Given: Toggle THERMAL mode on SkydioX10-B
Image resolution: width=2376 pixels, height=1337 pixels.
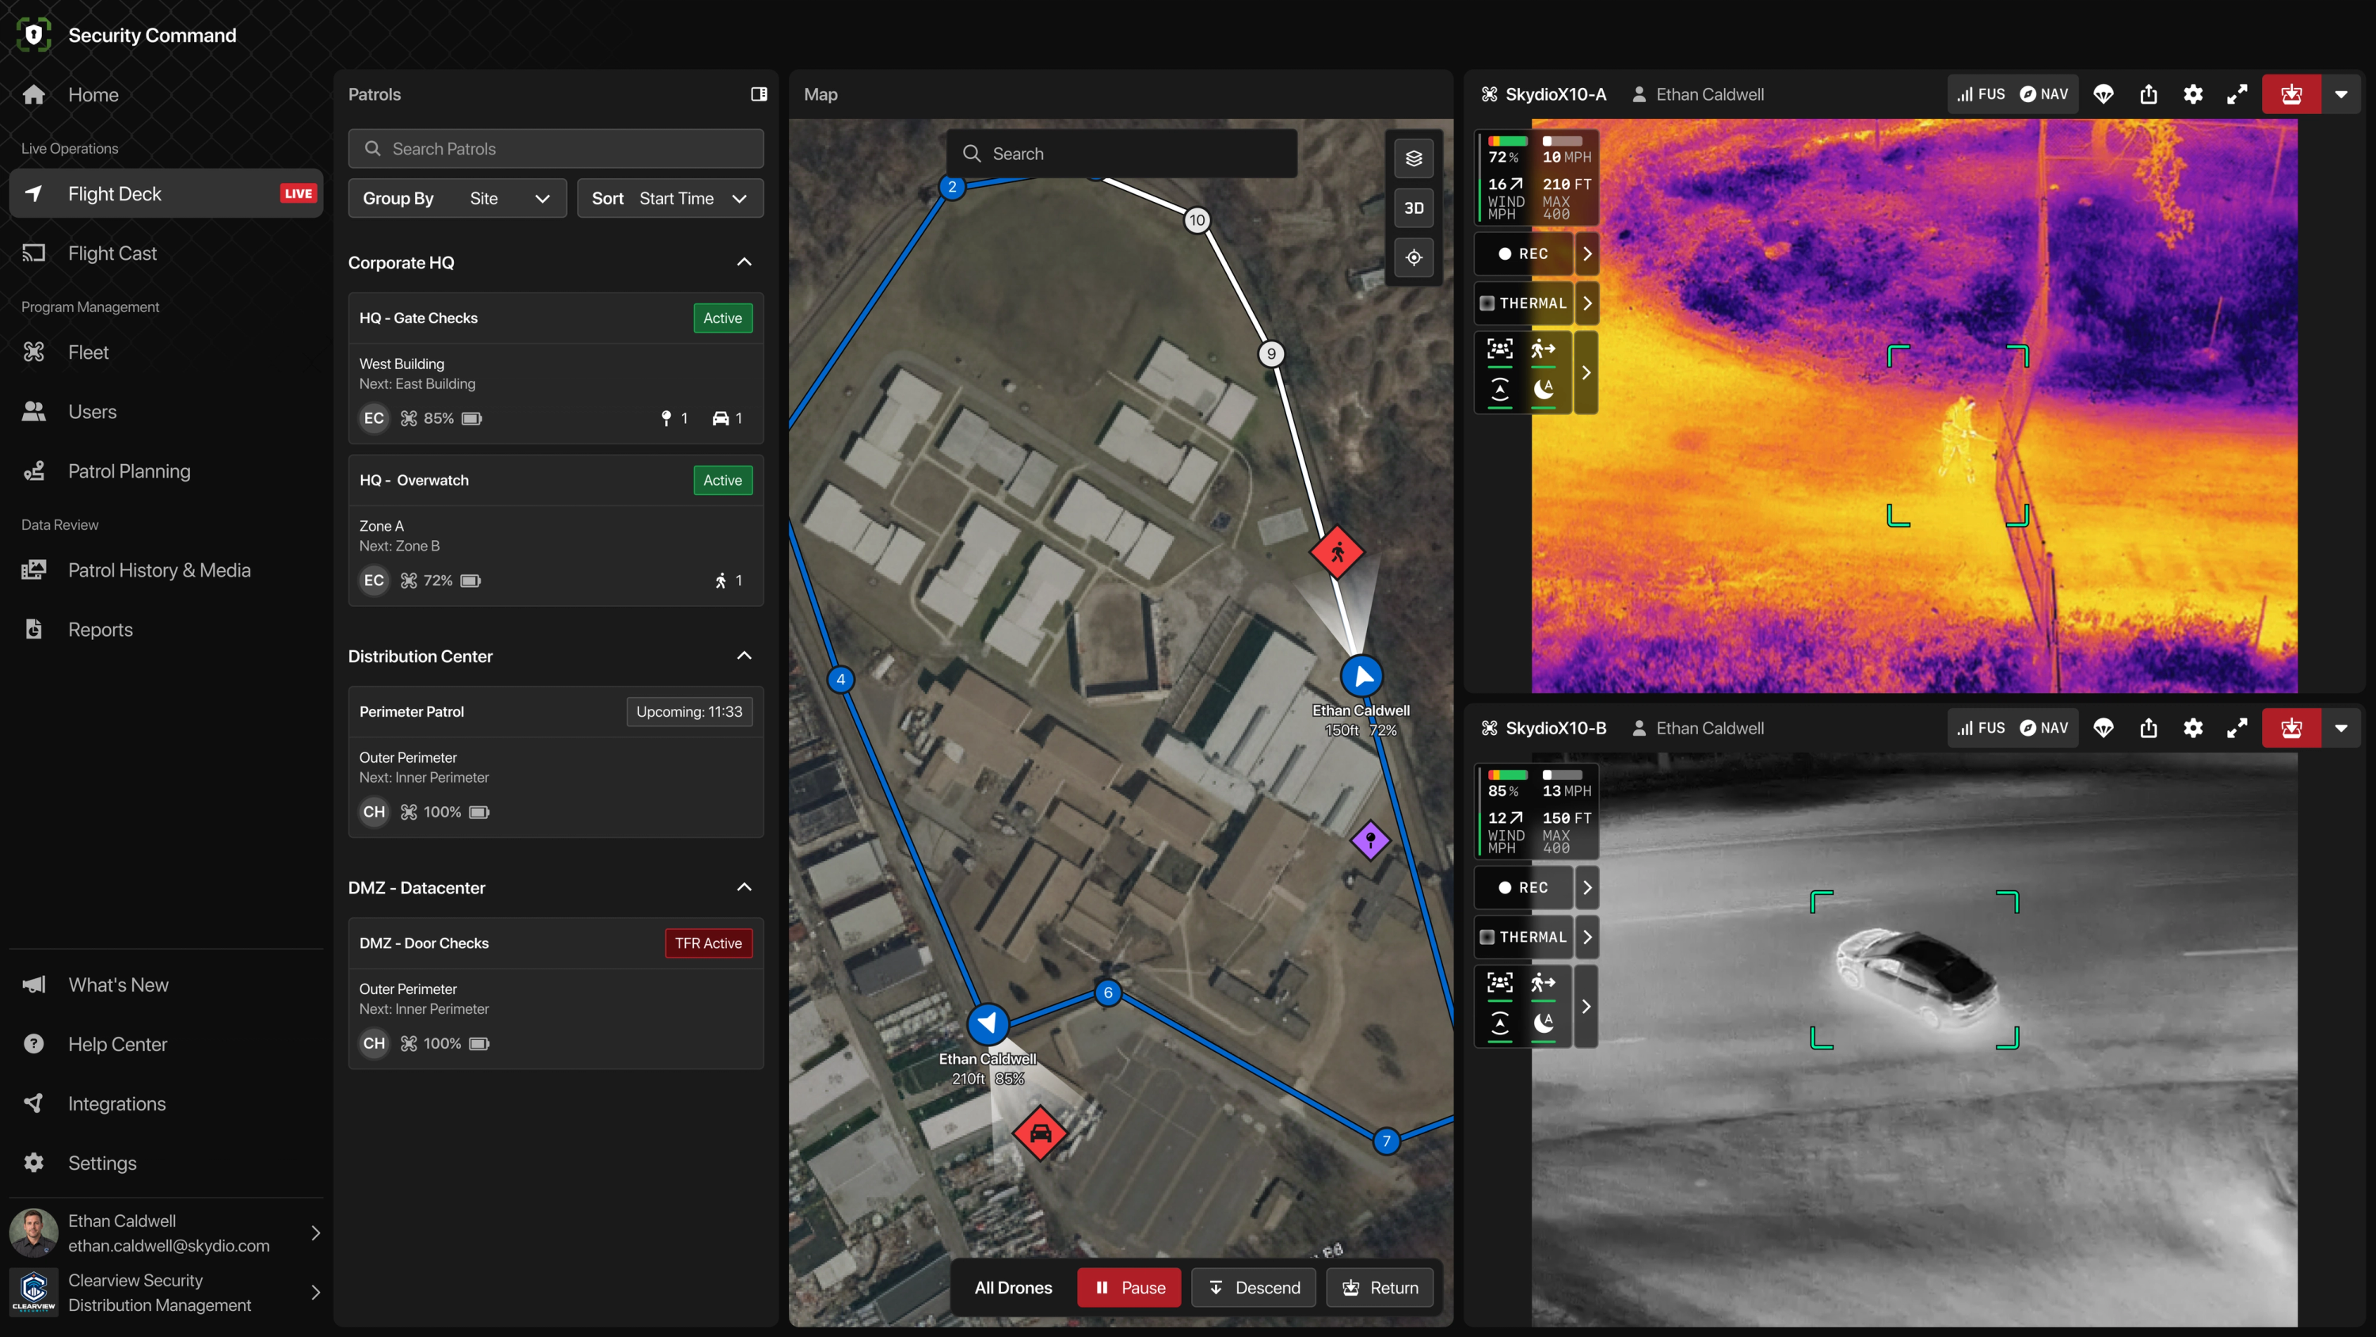Looking at the screenshot, I should 1524,936.
